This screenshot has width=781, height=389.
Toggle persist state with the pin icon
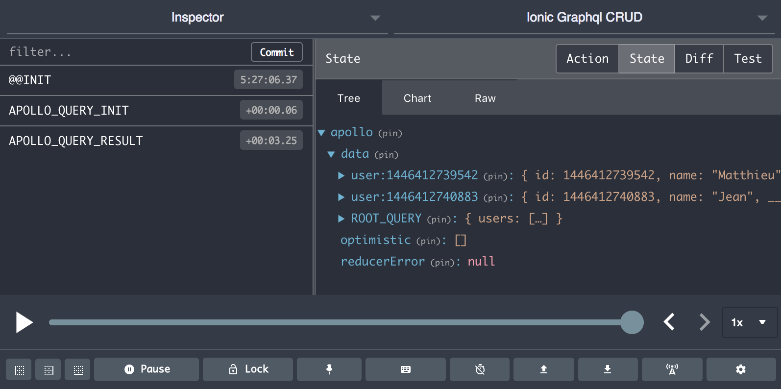pos(329,369)
